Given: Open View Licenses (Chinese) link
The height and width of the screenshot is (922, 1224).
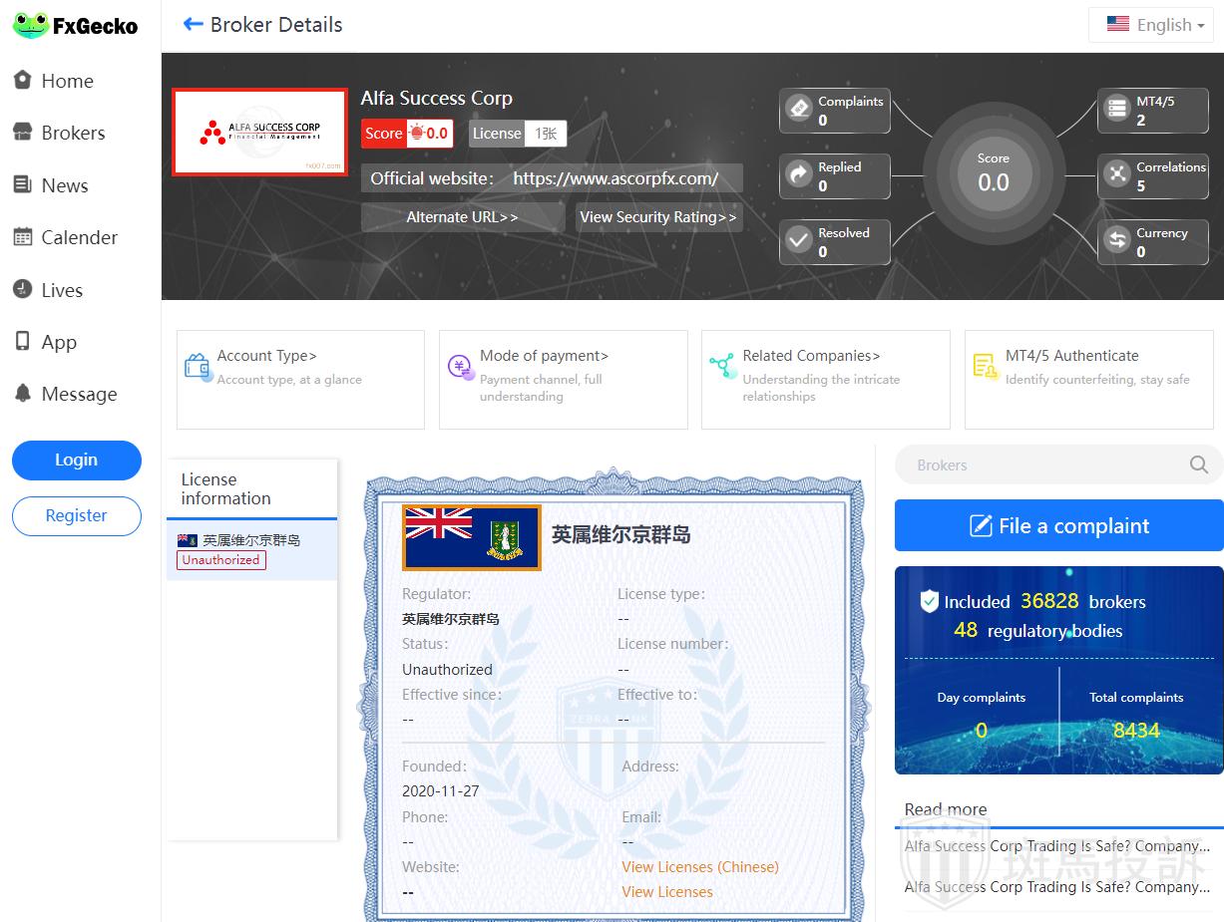Looking at the screenshot, I should point(699,867).
